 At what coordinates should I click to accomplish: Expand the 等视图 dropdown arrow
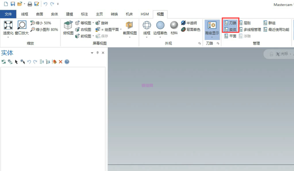coord(93,23)
